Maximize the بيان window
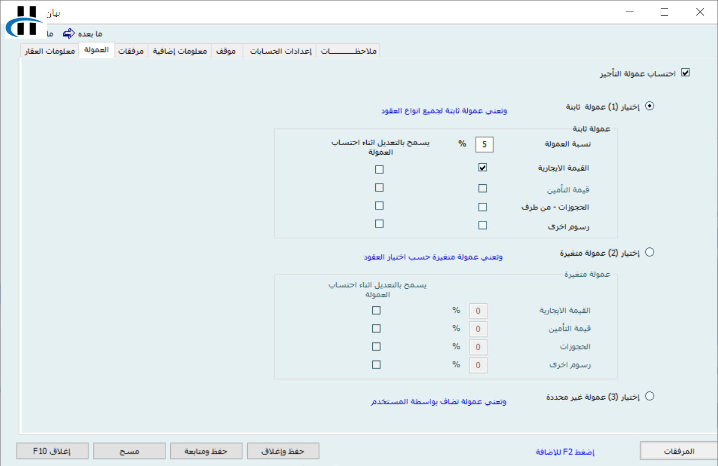Image resolution: width=718 pixels, height=466 pixels. pos(664,12)
